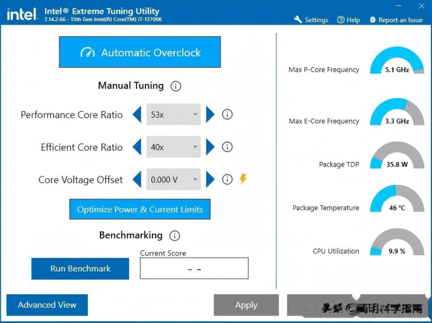Image resolution: width=432 pixels, height=323 pixels.
Task: Click Report an Issue
Action: (x=396, y=20)
